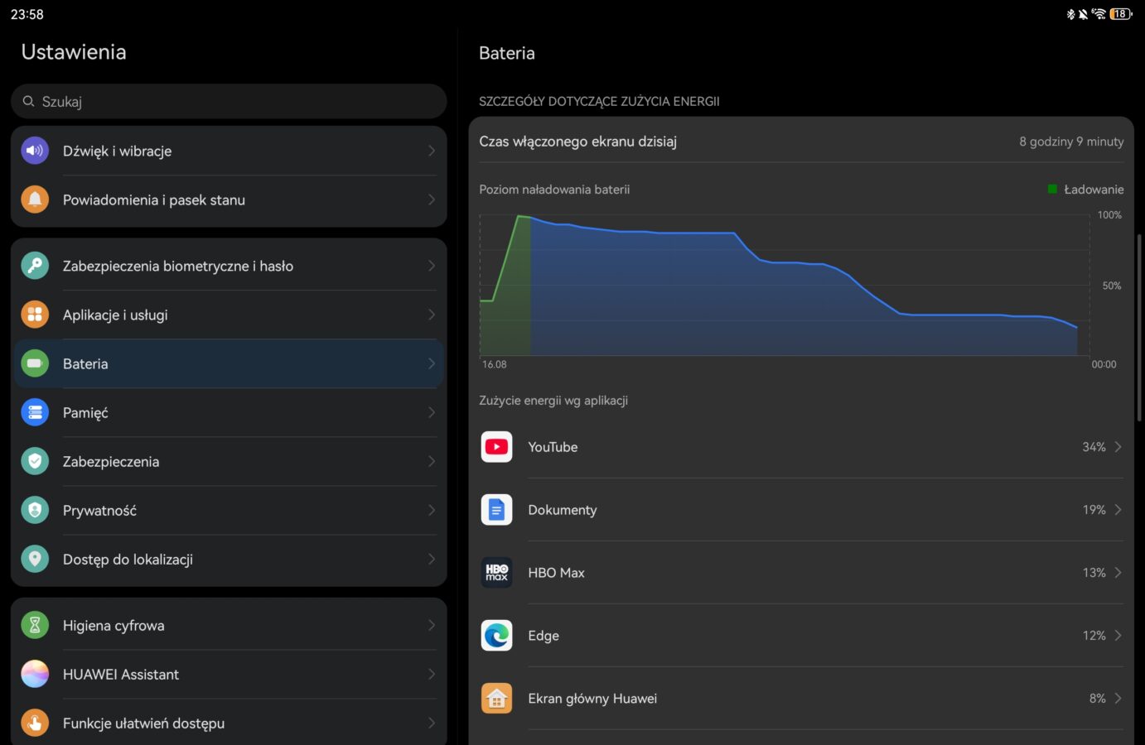This screenshot has height=745, width=1145.
Task: Click the Dokumenty app icon
Action: click(497, 510)
